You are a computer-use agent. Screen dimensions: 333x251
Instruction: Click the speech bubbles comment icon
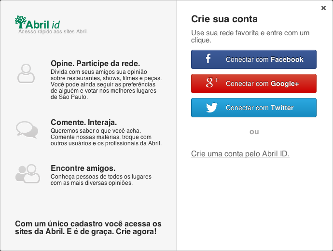27,129
